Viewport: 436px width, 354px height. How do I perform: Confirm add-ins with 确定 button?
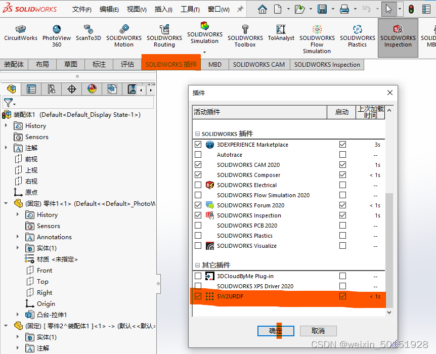[276, 331]
